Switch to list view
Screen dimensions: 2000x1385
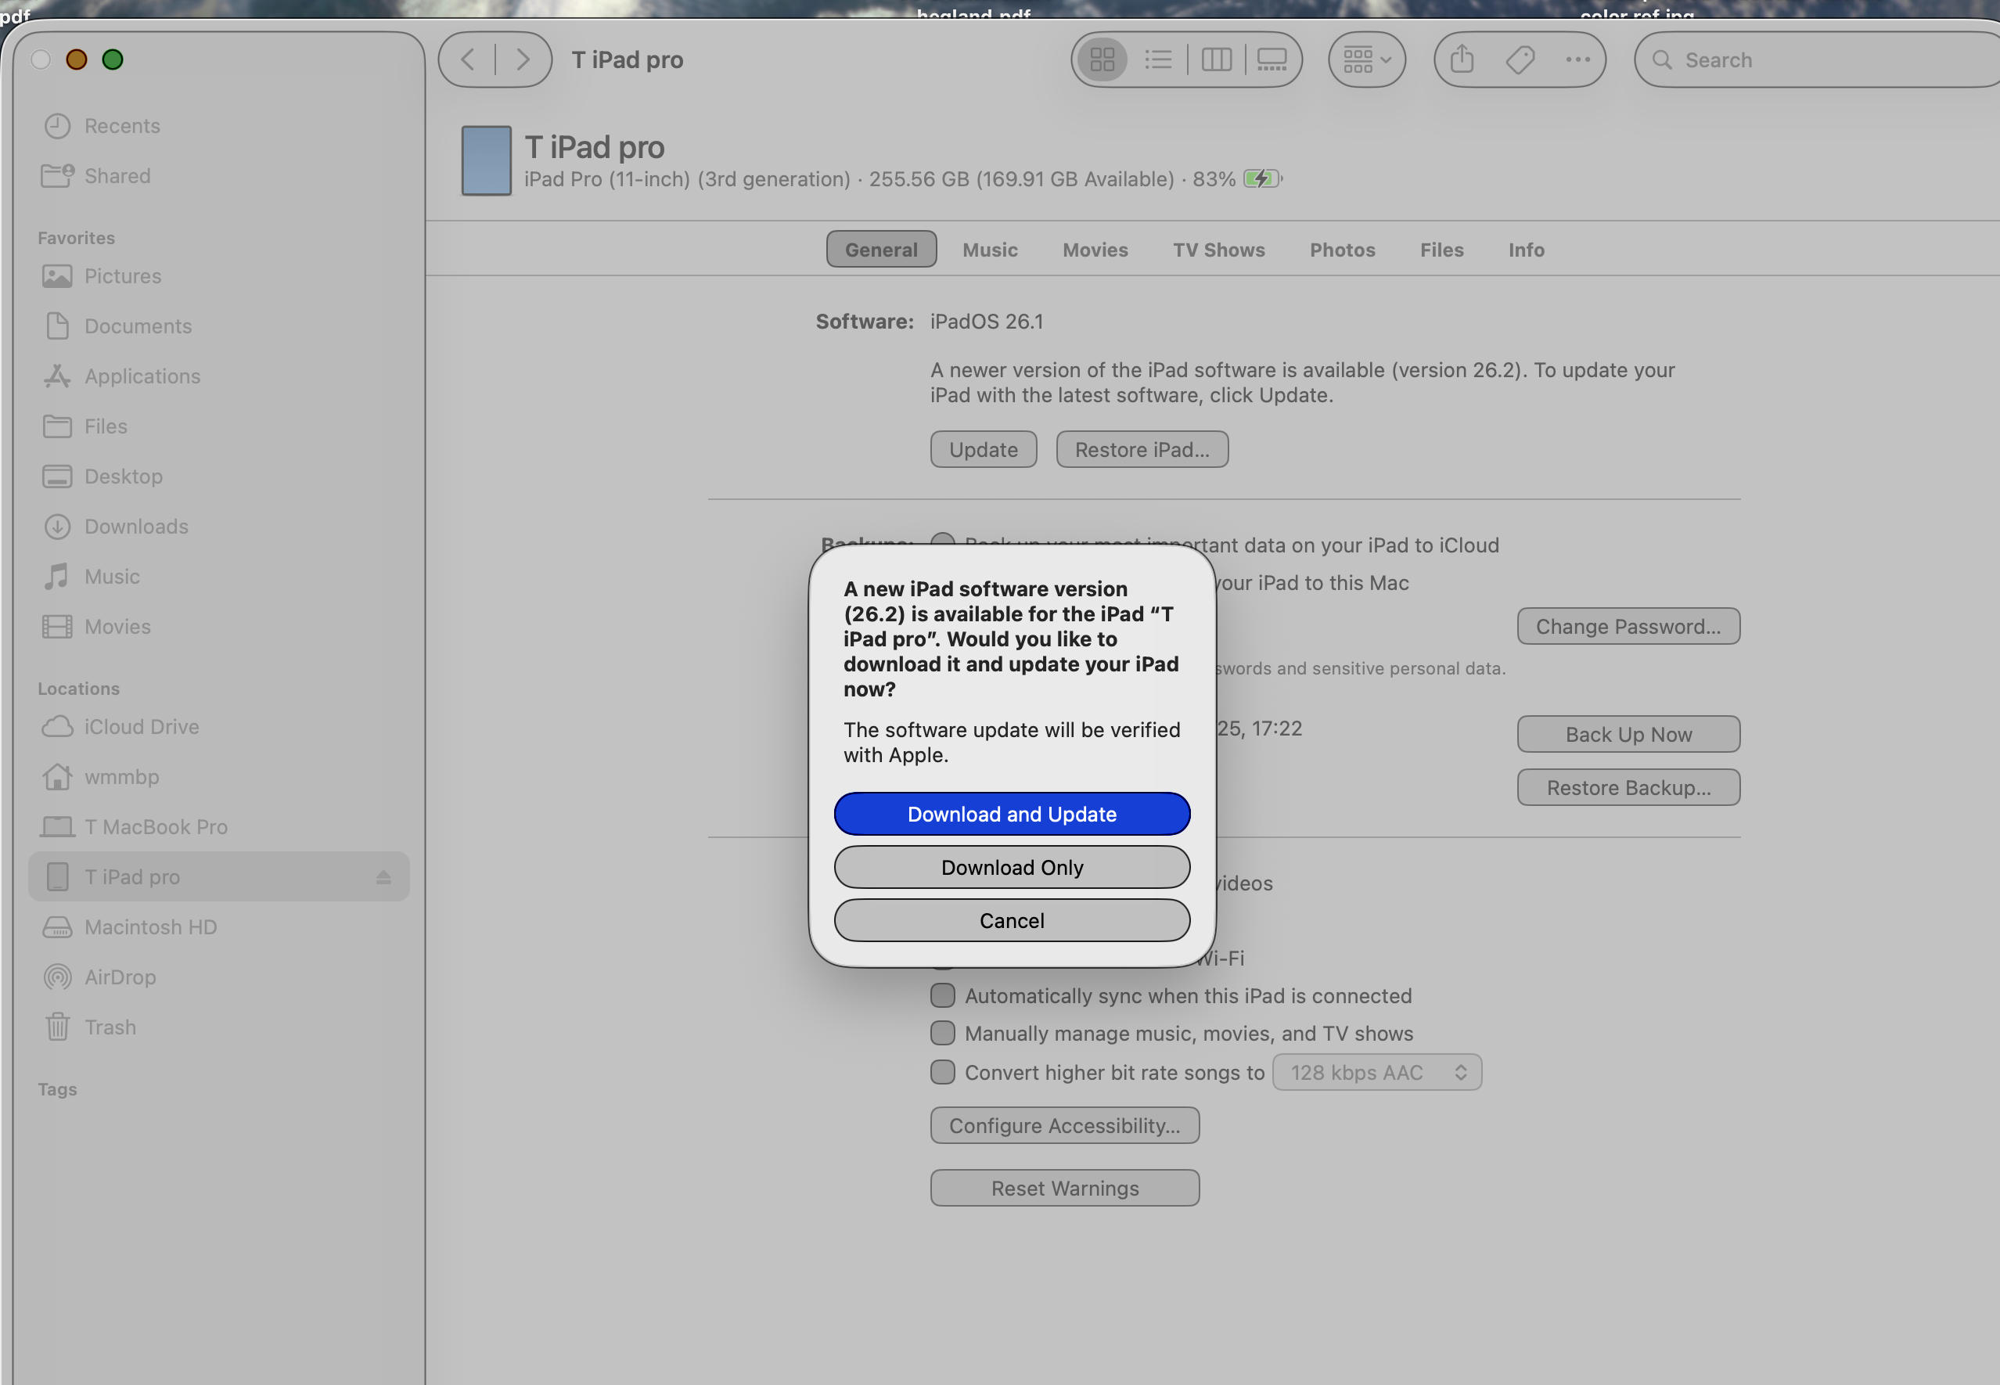point(1158,60)
